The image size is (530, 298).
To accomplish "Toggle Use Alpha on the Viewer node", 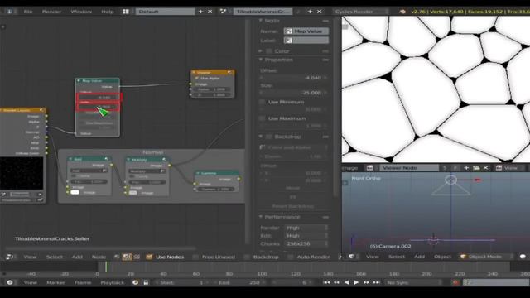I will pyautogui.click(x=197, y=79).
